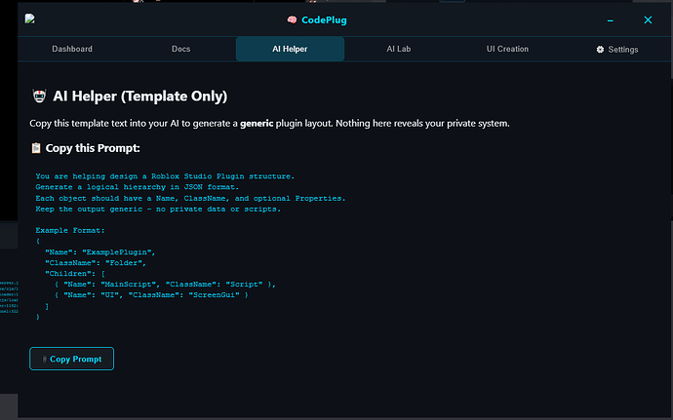
Task: Click the "Children": [ line
Action: (x=75, y=274)
